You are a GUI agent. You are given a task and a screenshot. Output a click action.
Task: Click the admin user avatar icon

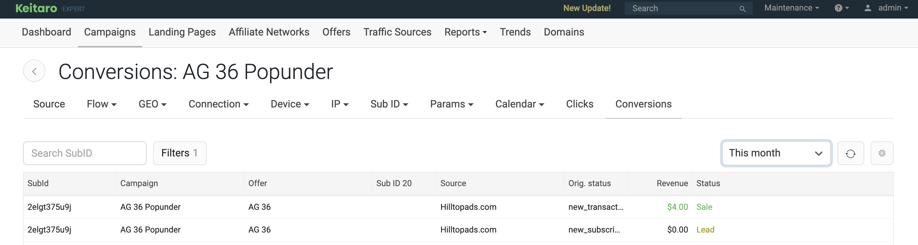(x=868, y=8)
